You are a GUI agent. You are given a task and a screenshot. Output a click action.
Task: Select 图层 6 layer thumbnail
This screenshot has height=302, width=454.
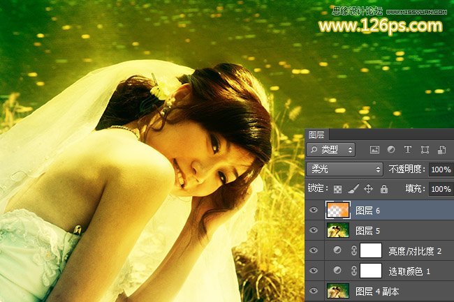338,210
